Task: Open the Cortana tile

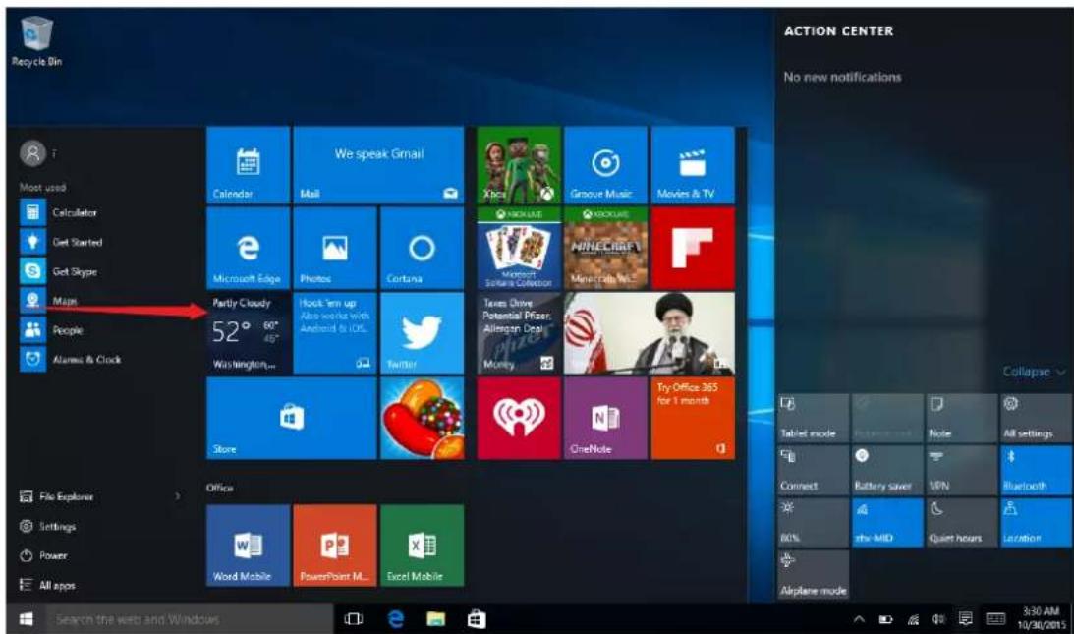Action: tap(422, 248)
